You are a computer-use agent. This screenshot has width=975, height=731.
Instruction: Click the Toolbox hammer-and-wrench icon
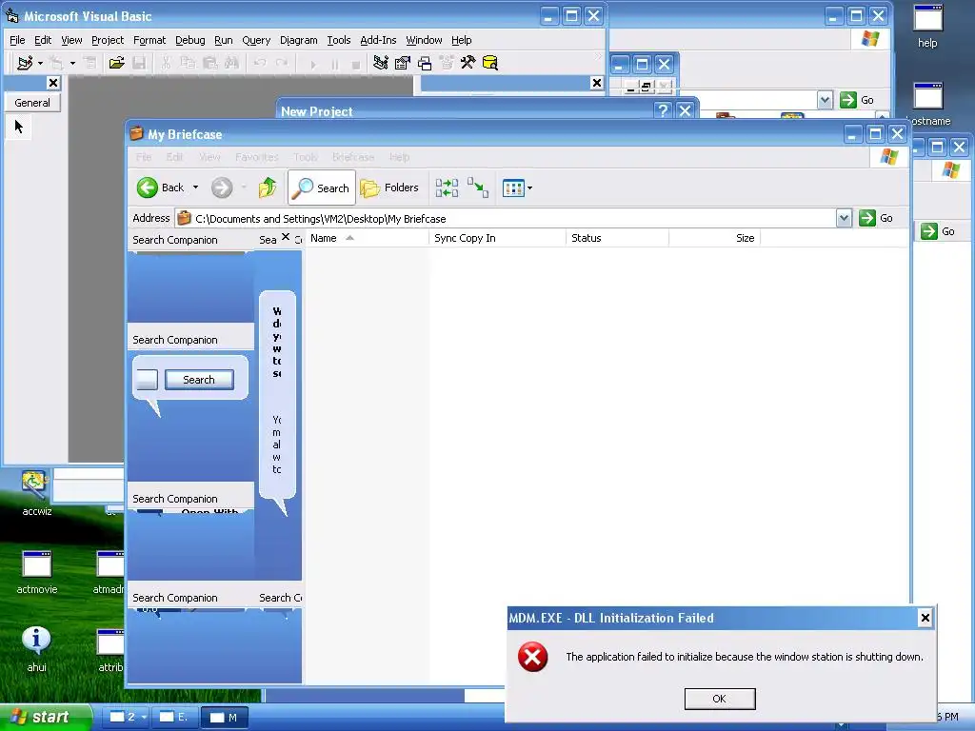click(468, 63)
